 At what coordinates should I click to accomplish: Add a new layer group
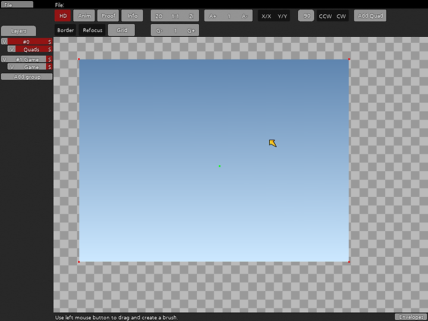(x=27, y=77)
